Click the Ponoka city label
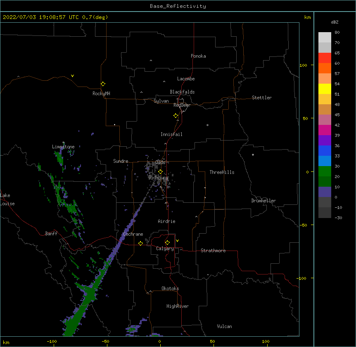This screenshot has height=347, width=356. 198,56
